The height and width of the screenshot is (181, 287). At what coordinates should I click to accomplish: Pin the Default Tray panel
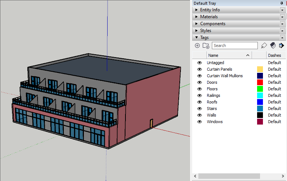click(x=282, y=3)
